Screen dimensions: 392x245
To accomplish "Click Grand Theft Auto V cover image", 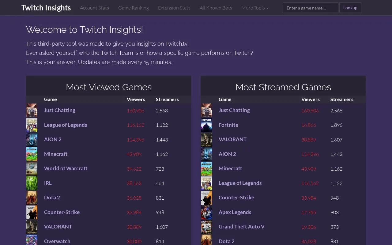I will click(206, 227).
